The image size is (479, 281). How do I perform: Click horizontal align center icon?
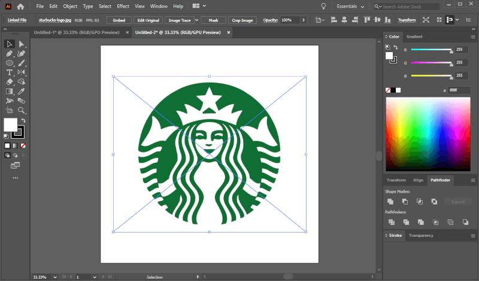pos(344,20)
